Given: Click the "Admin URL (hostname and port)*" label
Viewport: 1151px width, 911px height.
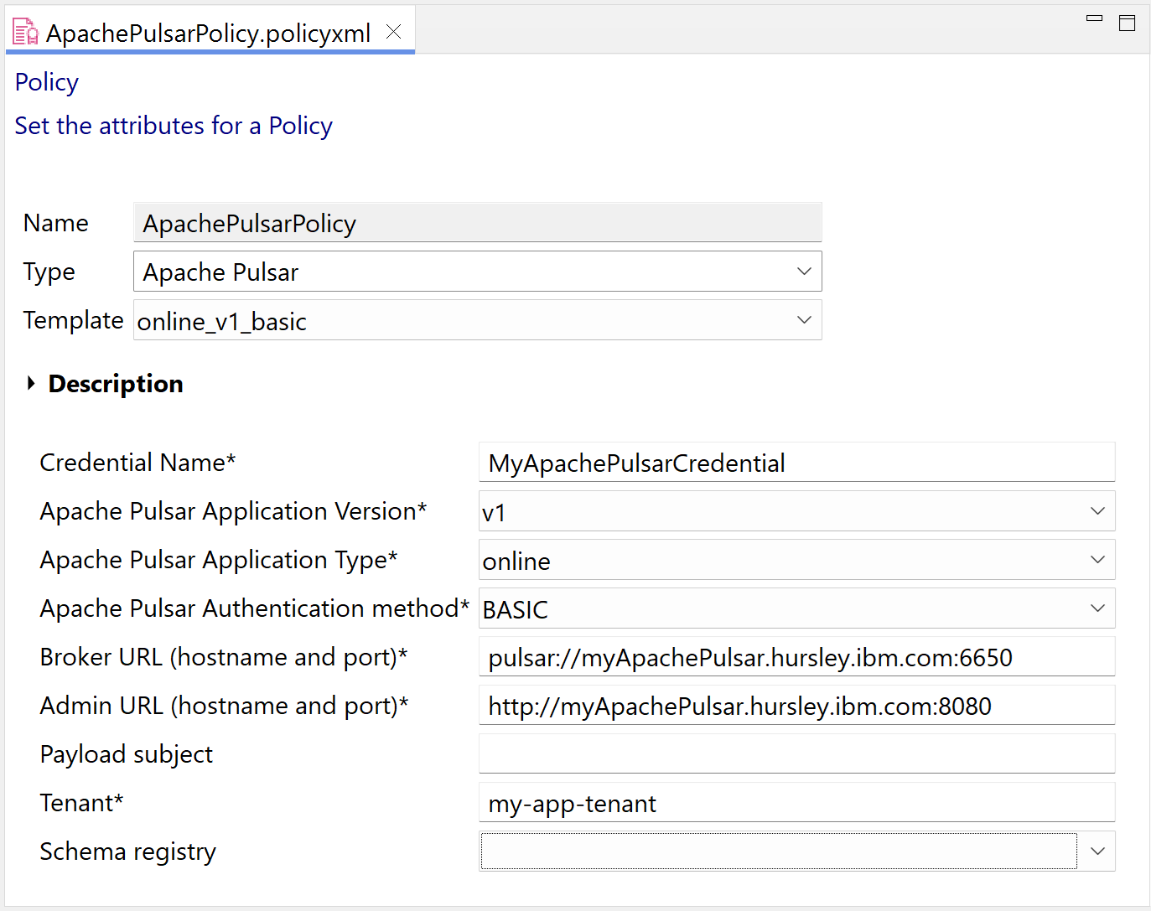Looking at the screenshot, I should (225, 706).
